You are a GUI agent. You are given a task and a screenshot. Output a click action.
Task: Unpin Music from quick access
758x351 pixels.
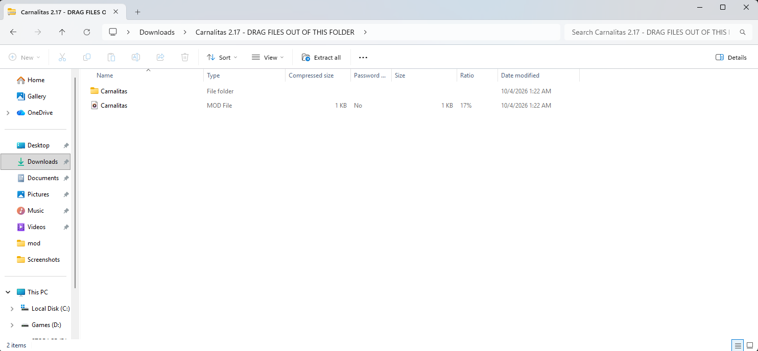pos(66,211)
